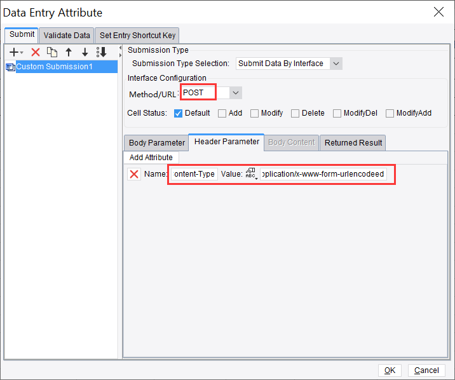This screenshot has width=455, height=380.
Task: Click the Cancel button
Action: point(426,370)
